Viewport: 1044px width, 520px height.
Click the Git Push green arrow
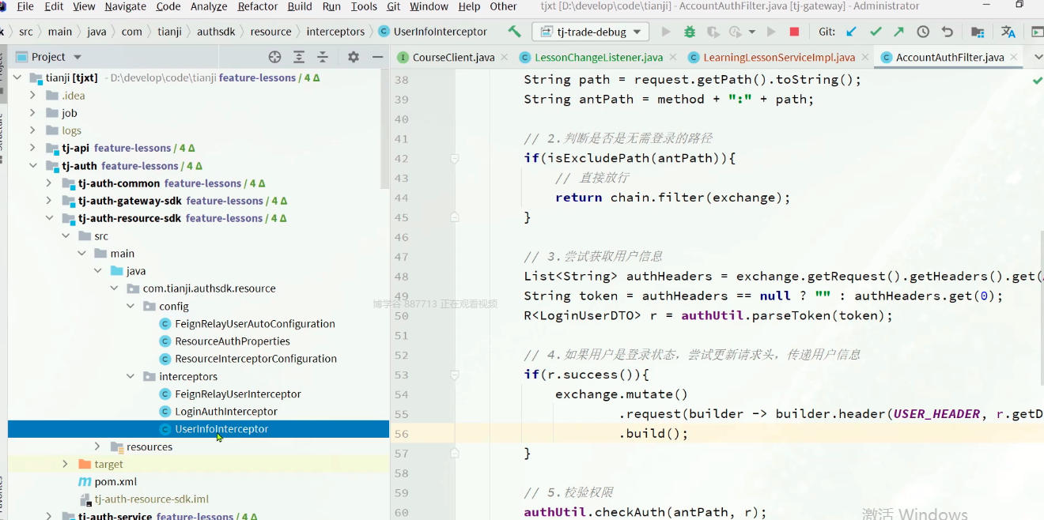pyautogui.click(x=899, y=32)
